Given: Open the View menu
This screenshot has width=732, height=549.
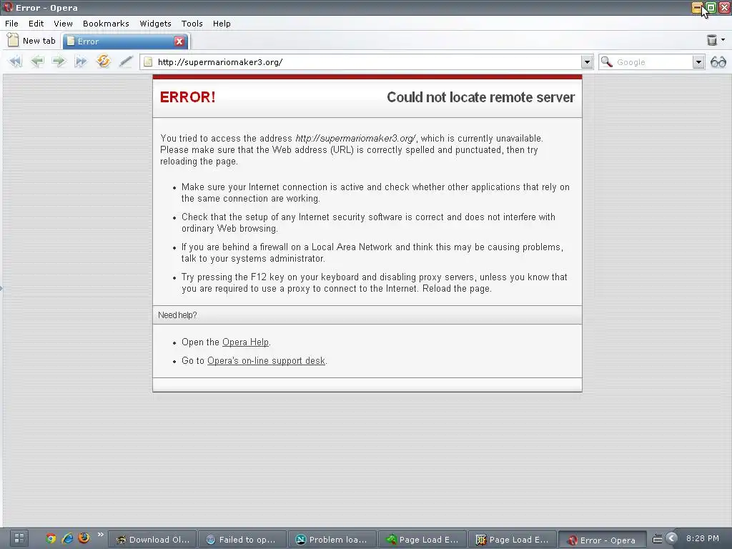Looking at the screenshot, I should [x=63, y=24].
